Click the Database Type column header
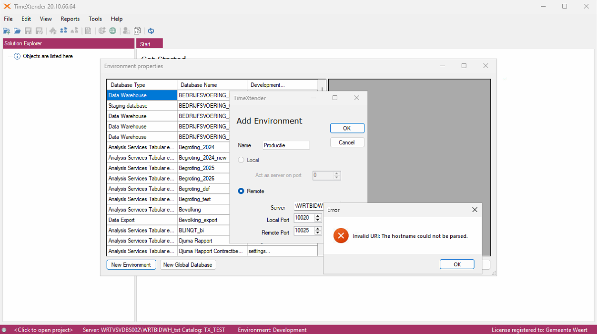The width and height of the screenshot is (597, 334). click(x=142, y=85)
